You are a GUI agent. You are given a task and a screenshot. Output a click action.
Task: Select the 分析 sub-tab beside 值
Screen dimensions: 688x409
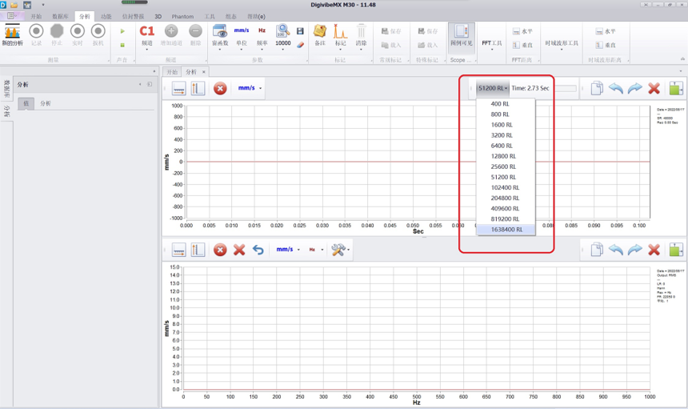(45, 103)
